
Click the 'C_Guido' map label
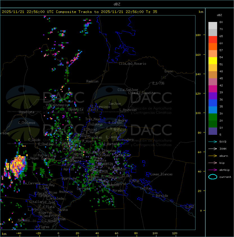tap(34, 140)
